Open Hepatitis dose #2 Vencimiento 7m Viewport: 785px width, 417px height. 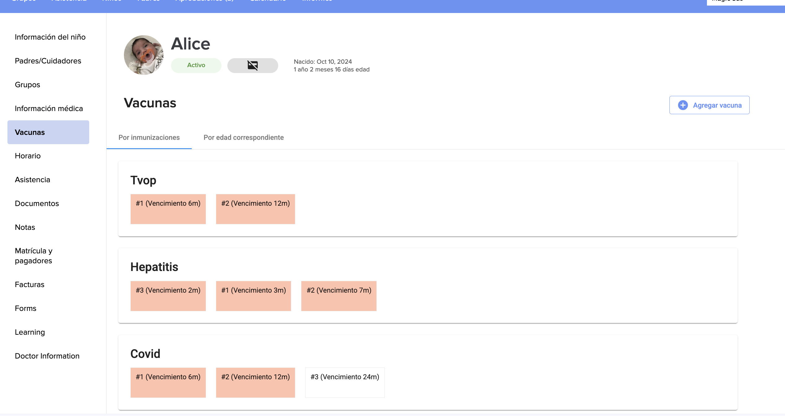[339, 296]
